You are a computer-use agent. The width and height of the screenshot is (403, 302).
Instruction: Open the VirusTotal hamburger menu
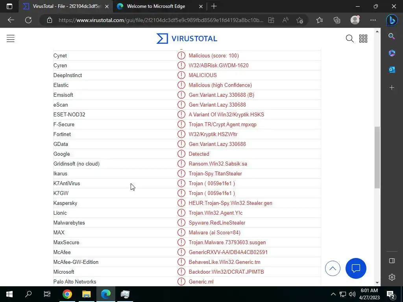click(x=11, y=39)
